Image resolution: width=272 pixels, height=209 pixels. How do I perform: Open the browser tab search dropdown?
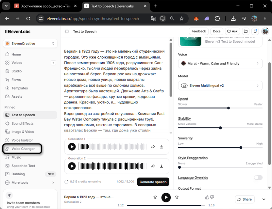pyautogui.click(x=6, y=6)
